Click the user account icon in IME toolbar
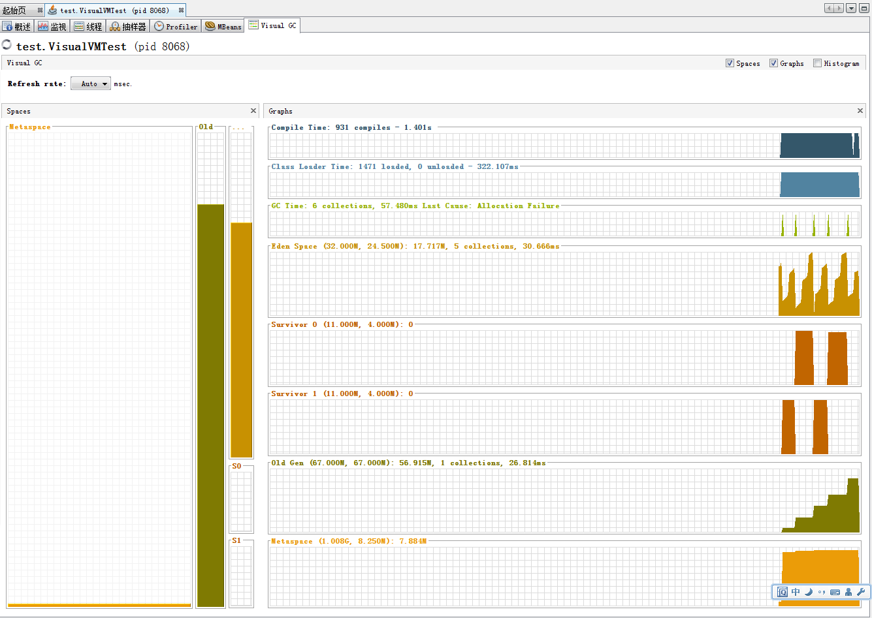 (x=848, y=592)
